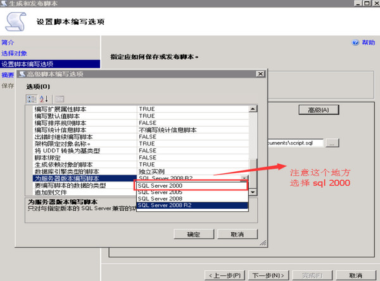Screen dimensions: 380x281
Task: Click the 独立实例 value cell
Action: point(193,171)
